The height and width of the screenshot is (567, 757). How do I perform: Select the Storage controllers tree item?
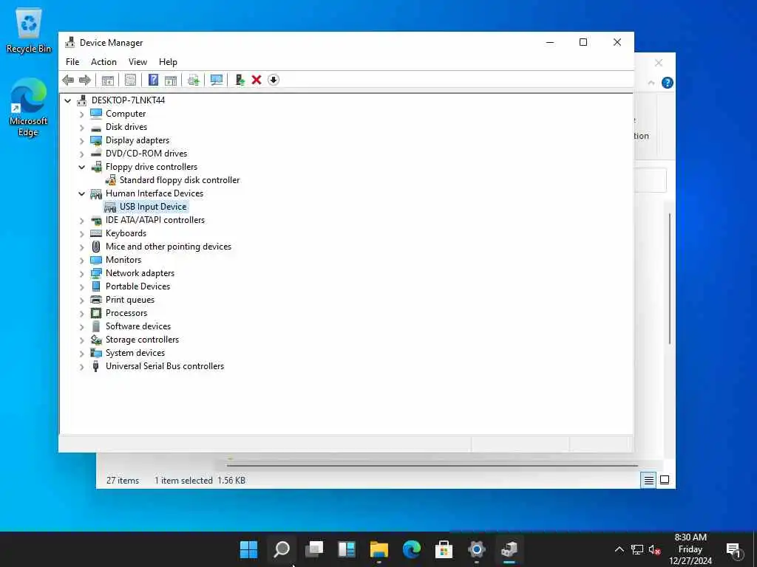click(143, 340)
